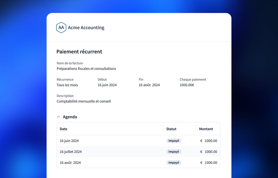Click the Fin date 16 août 2024

(x=149, y=85)
